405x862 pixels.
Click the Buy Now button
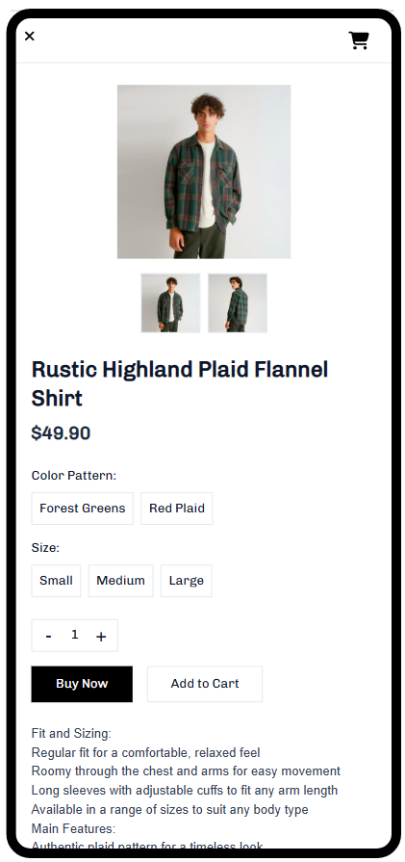(x=82, y=684)
